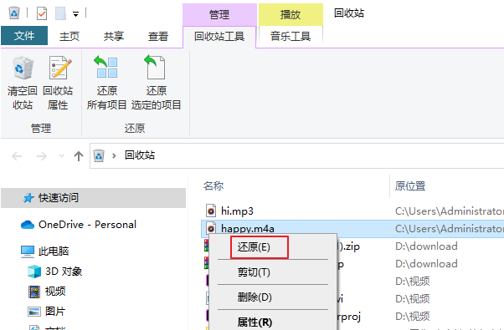The image size is (504, 330).
Task: Click the Recycle Bin icon in address bar
Action: click(x=99, y=155)
